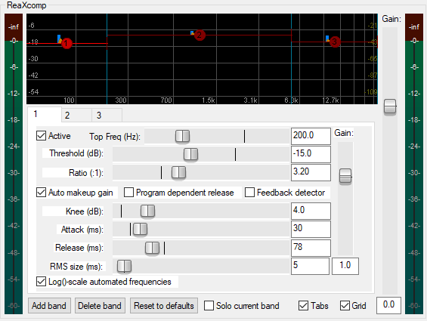427x321 pixels.
Task: Select band 1 marker in frequency graph
Action: pyautogui.click(x=67, y=43)
